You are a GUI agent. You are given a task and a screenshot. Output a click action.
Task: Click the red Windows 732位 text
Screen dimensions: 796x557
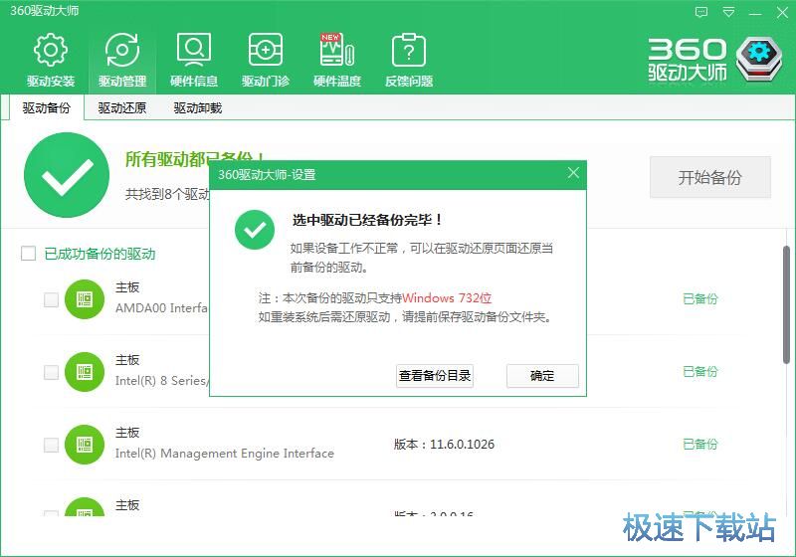(447, 297)
